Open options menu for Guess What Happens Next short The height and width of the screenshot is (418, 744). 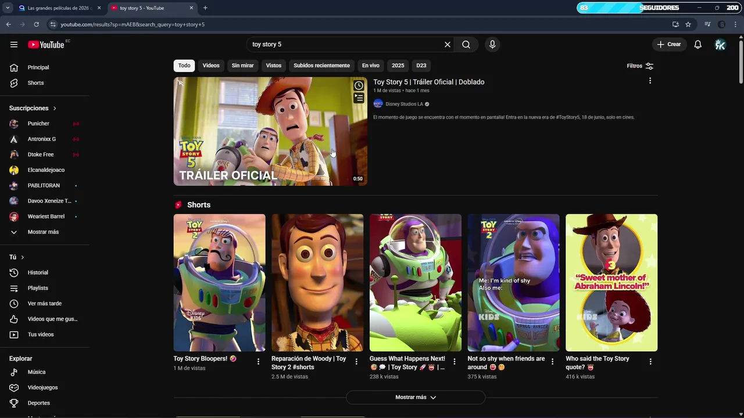pyautogui.click(x=455, y=362)
